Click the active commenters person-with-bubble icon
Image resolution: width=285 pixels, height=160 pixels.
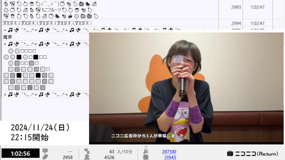tap(87, 151)
